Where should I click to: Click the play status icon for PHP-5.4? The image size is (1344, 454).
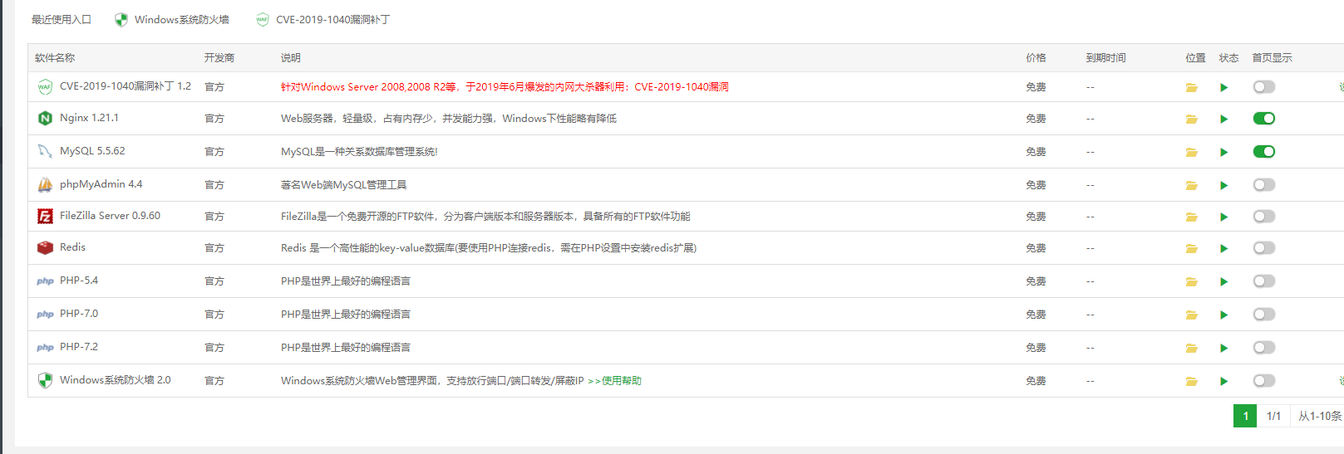click(1223, 281)
